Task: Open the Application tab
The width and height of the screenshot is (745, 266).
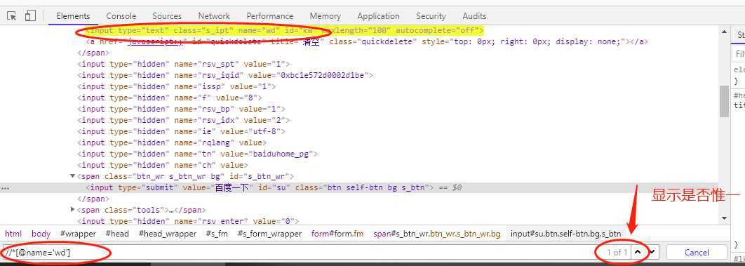Action: click(378, 15)
